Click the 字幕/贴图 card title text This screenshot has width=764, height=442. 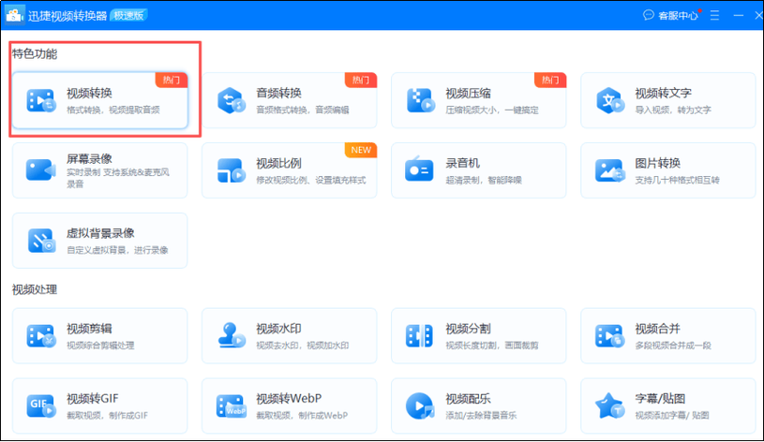pos(660,399)
